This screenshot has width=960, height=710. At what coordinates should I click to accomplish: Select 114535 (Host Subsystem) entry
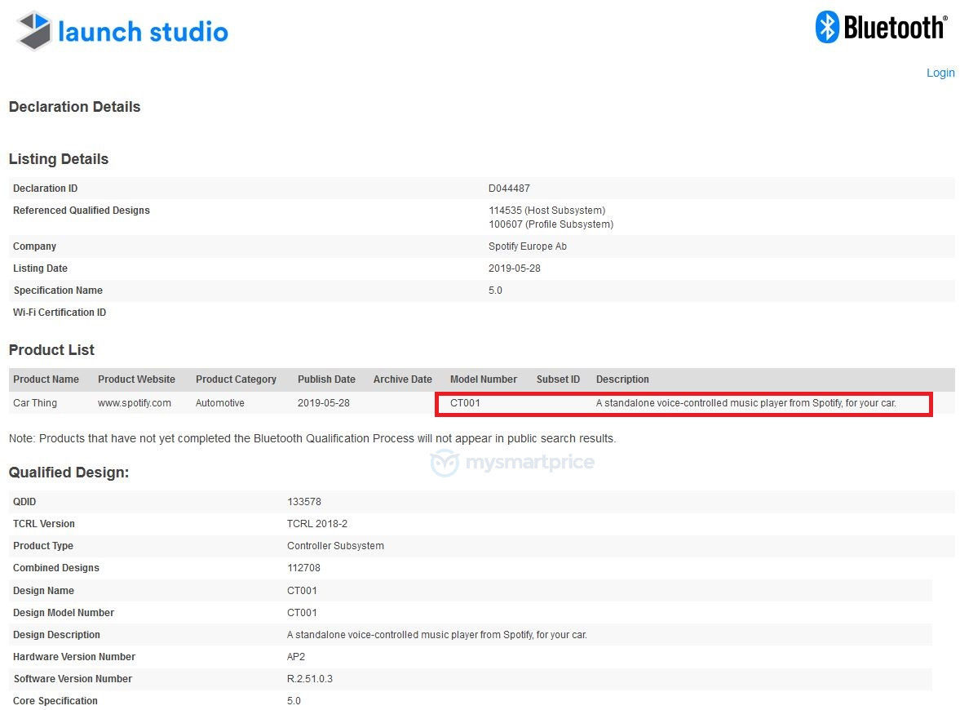click(546, 210)
